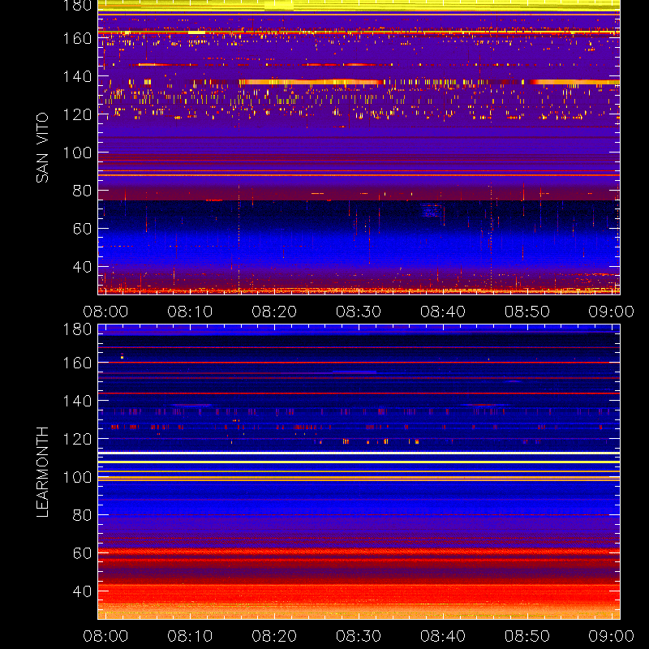Click the SAN VITO axis title
This screenshot has width=649, height=649.
[x=42, y=148]
